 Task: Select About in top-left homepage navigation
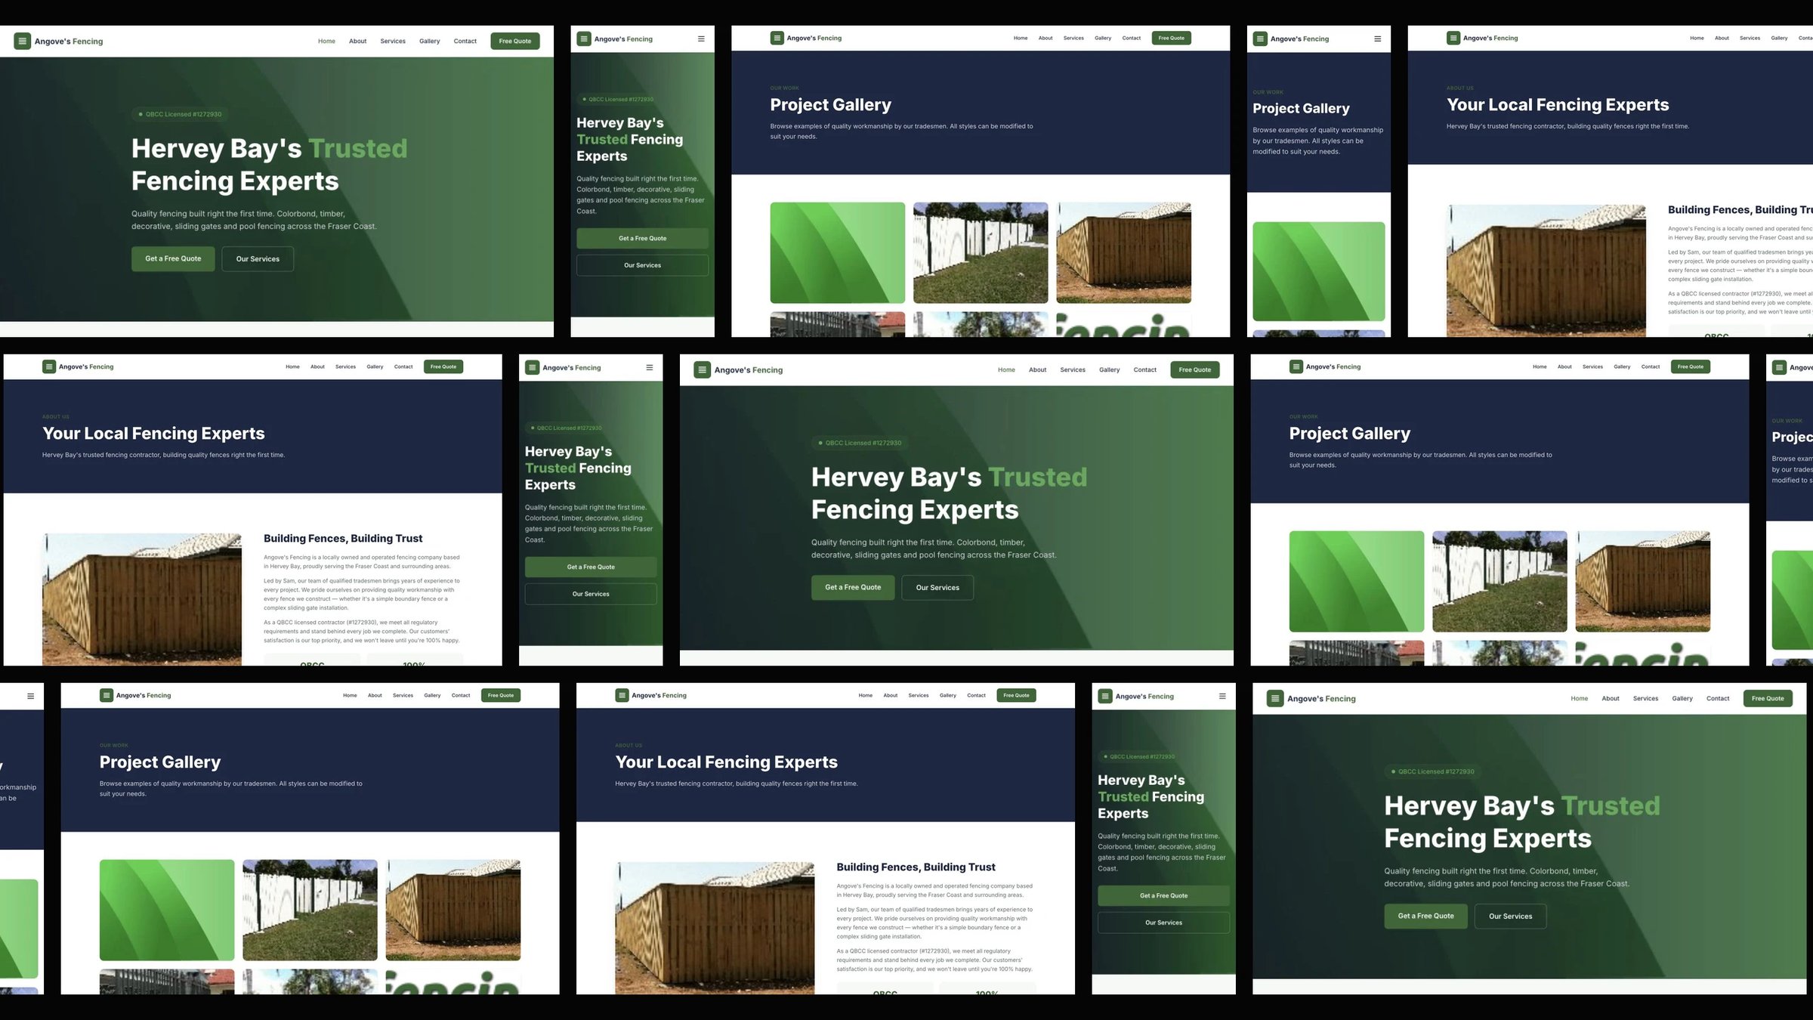pos(358,41)
